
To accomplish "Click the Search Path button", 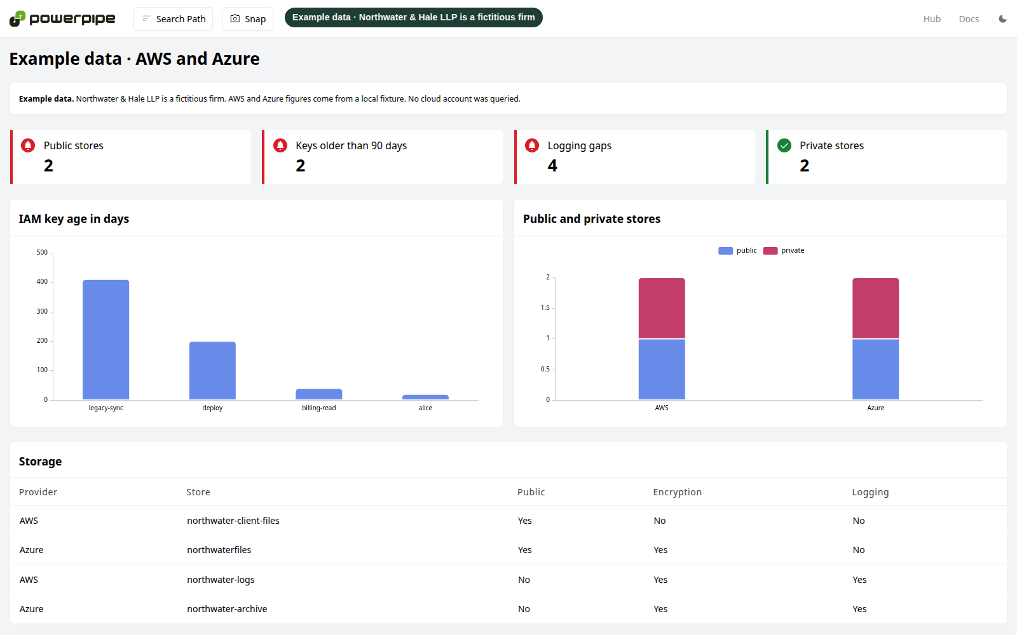I will tap(173, 19).
